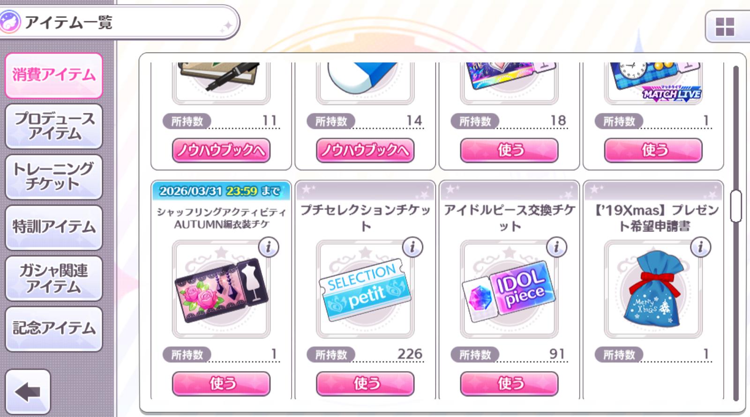Screen dimensions: 750x417
Task: Show info for the Petit Selection ticket
Action: 412,247
